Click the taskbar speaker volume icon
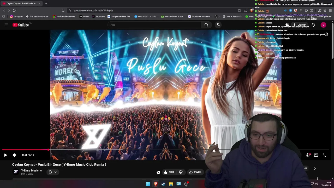Viewport: 334px width, 188px height. point(316,184)
